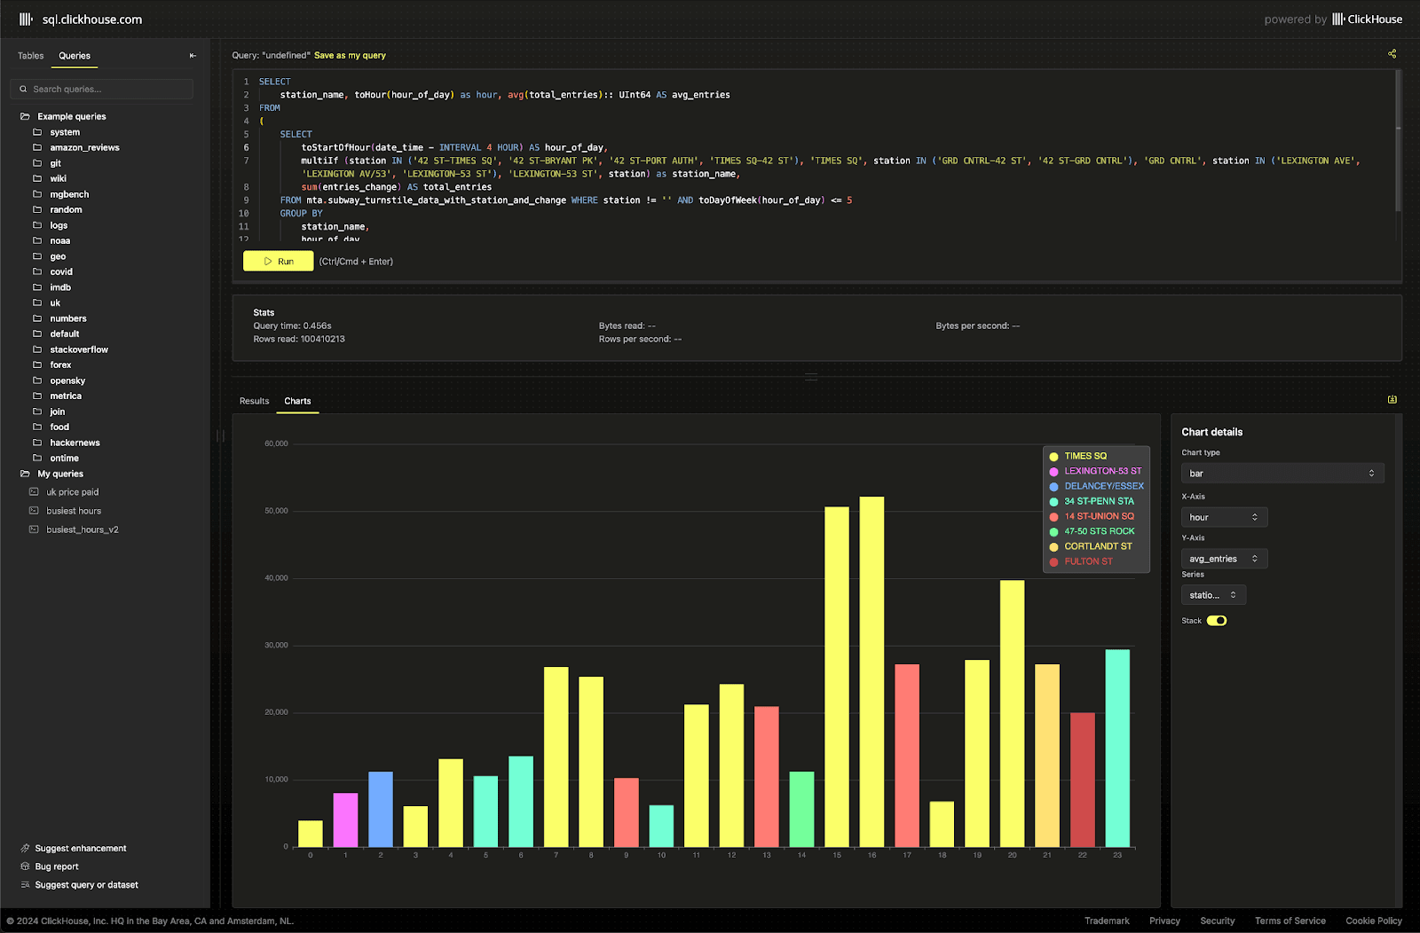Click the tallest yellow bar at hour 16
The width and height of the screenshot is (1420, 933).
872,671
